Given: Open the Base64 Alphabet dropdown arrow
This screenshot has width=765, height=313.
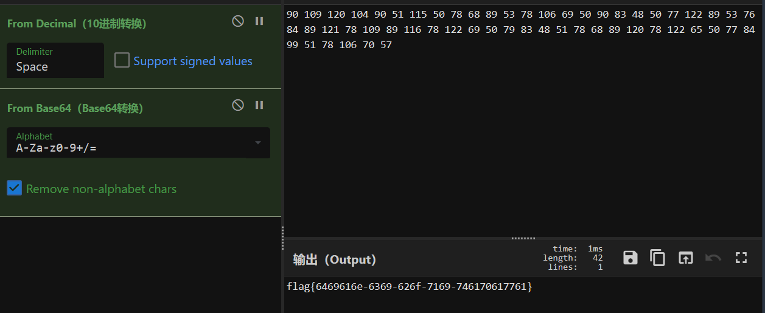Looking at the screenshot, I should (257, 143).
